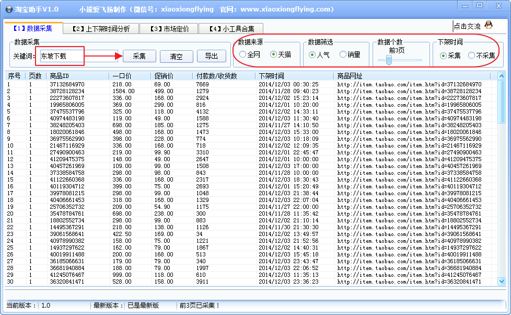Sort by 促销价 column header

coord(171,76)
